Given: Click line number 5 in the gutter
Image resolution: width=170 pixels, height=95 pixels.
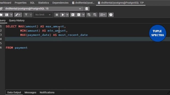Looking at the screenshot, I should 1,43.
